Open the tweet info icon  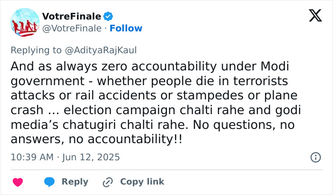(x=315, y=157)
